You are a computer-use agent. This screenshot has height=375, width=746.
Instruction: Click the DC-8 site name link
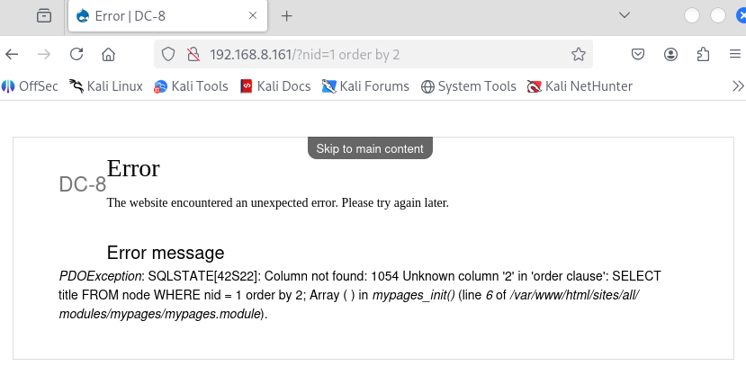[x=83, y=185]
